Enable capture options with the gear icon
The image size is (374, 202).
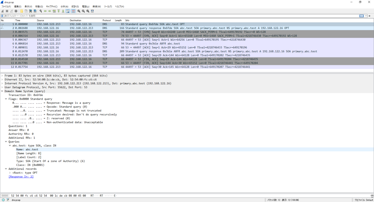click(16, 11)
